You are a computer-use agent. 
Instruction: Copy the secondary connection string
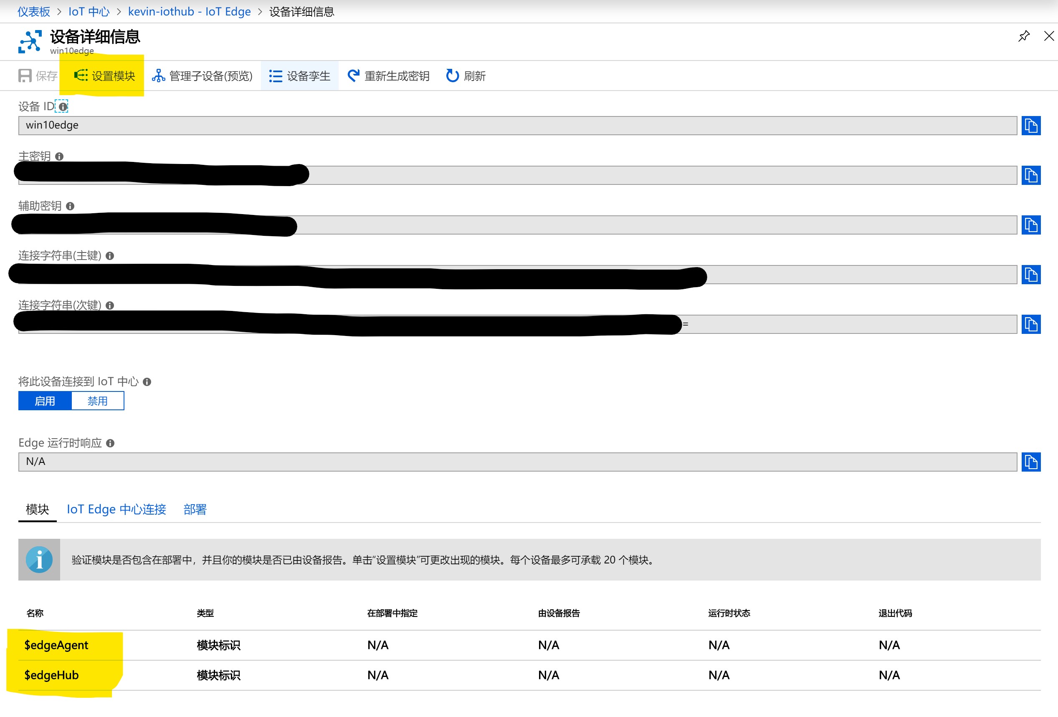[x=1031, y=324]
